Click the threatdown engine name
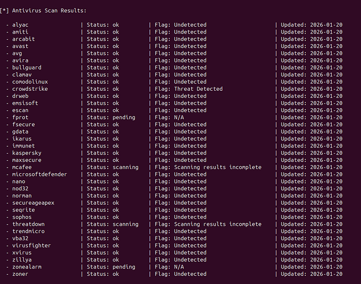The width and height of the screenshot is (361, 284). pyautogui.click(x=28, y=224)
